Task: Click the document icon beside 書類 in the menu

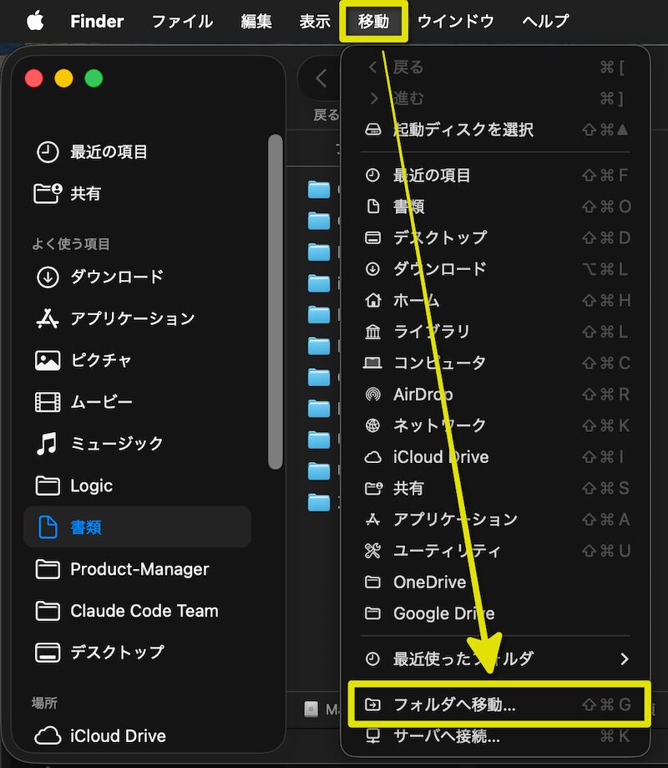Action: click(373, 206)
